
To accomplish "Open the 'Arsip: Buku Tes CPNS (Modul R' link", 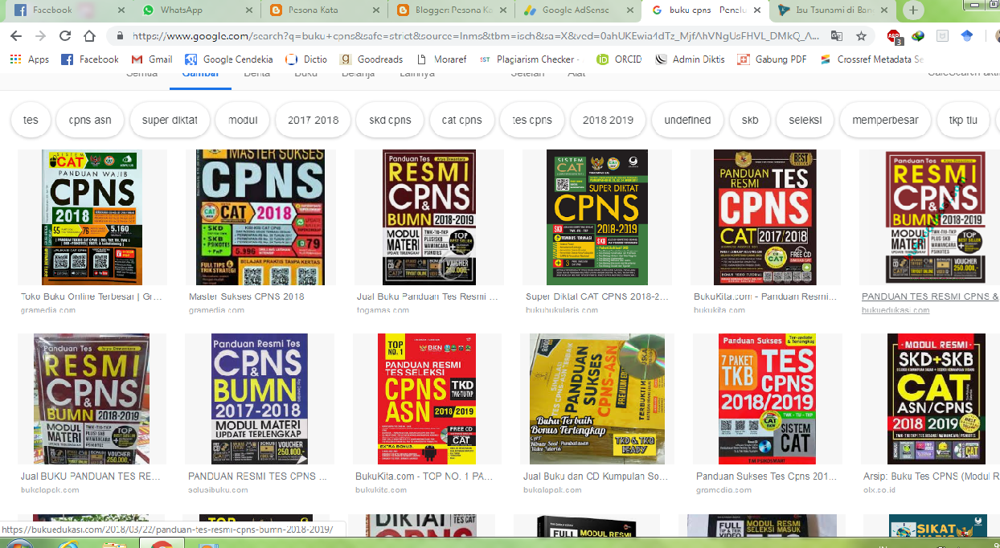I will pos(929,476).
